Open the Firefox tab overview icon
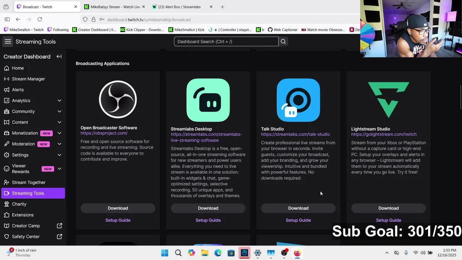The width and height of the screenshot is (462, 260). (x=6, y=7)
